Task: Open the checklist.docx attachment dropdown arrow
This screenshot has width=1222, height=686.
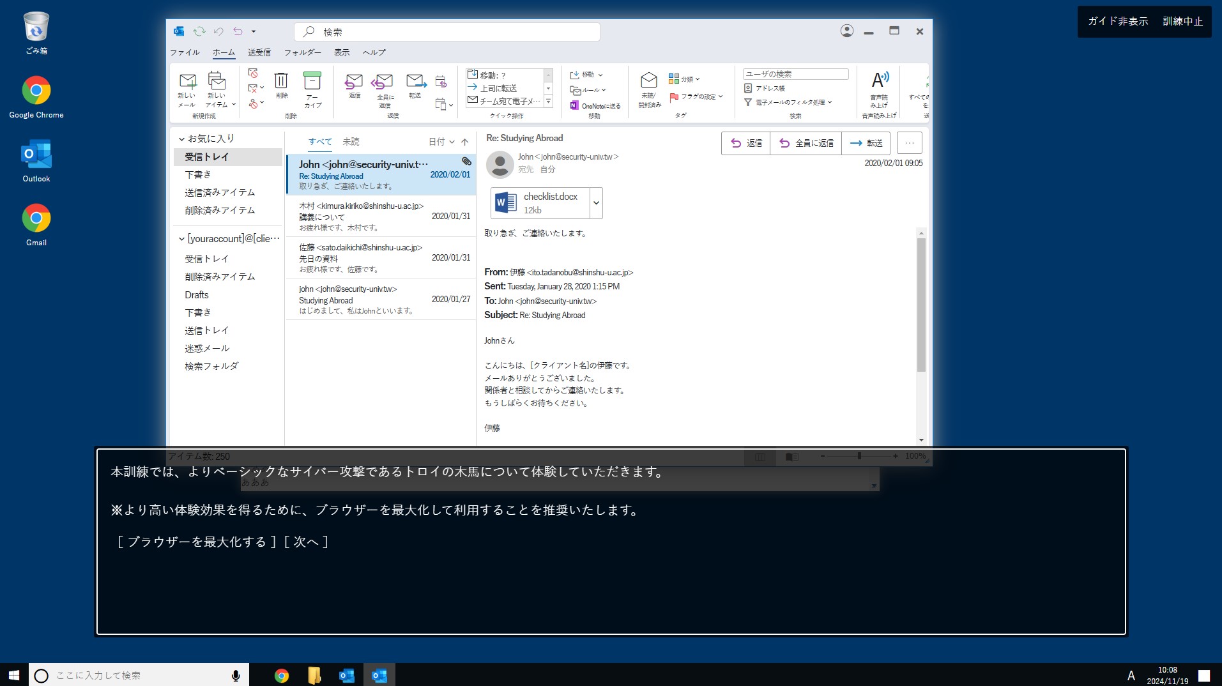Action: pyautogui.click(x=596, y=203)
